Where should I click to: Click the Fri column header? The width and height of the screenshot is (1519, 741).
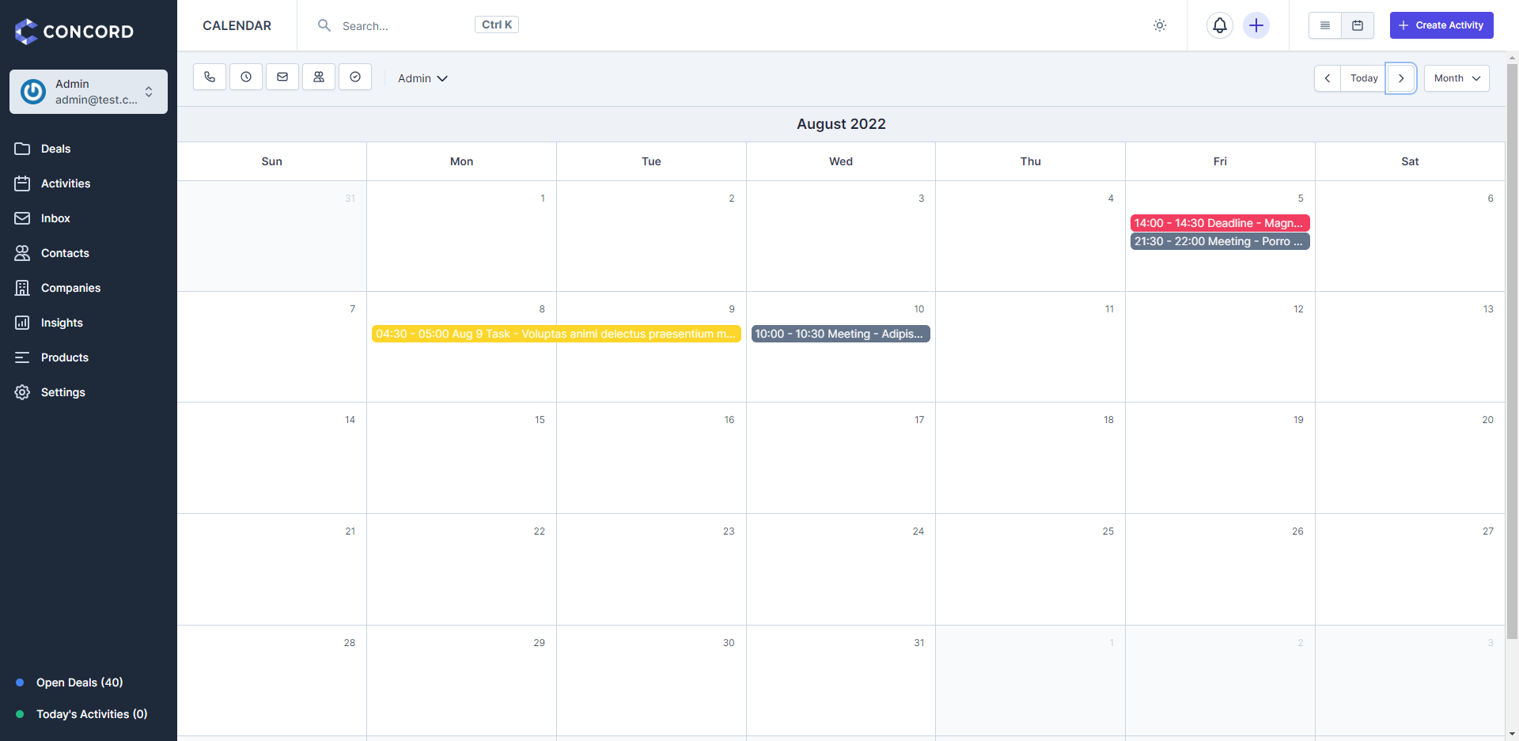click(x=1220, y=161)
